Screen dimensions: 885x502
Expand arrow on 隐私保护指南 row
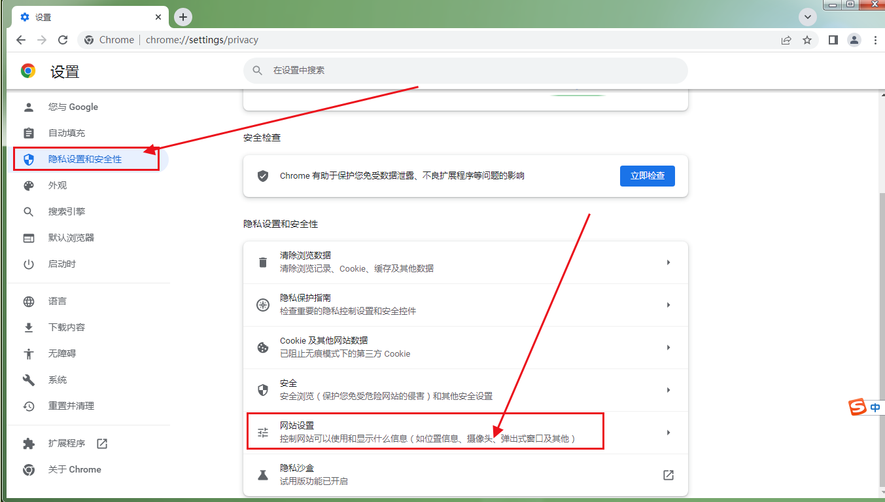(668, 305)
